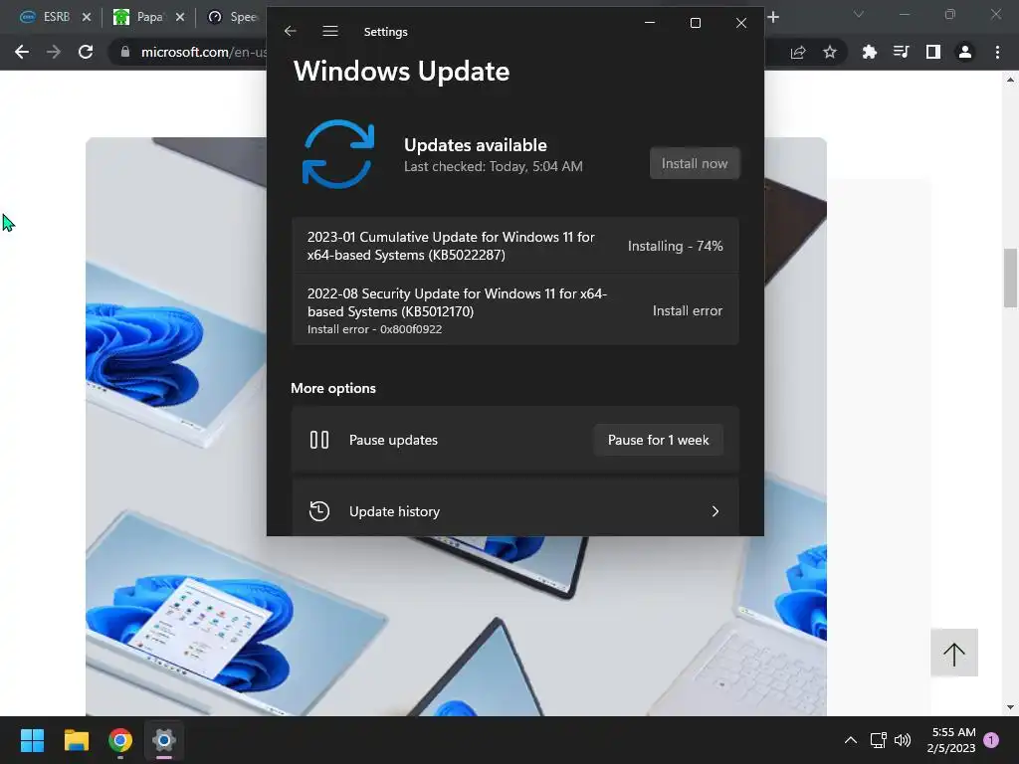Reload the page in Chrome
Image resolution: width=1019 pixels, height=764 pixels.
tap(86, 52)
